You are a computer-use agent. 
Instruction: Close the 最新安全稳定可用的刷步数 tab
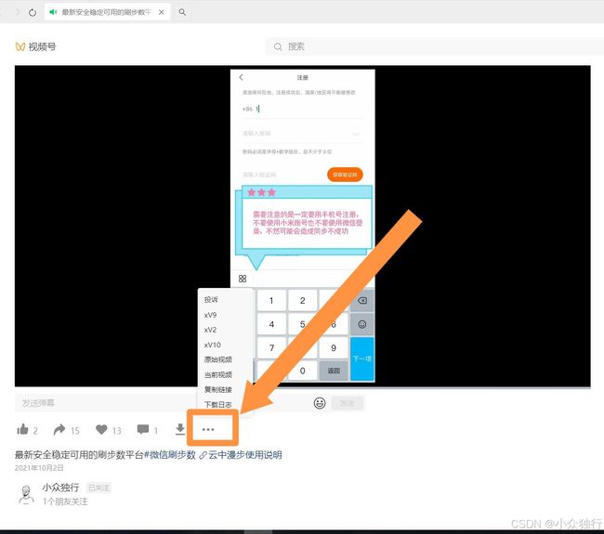click(162, 12)
